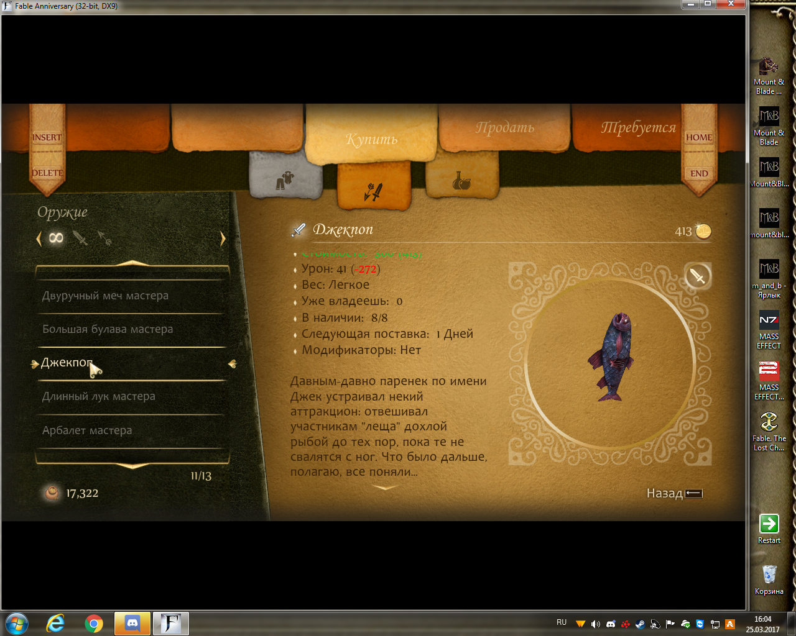Open the Restart desktop shortcut
Screen dimensions: 796x636
tap(769, 529)
